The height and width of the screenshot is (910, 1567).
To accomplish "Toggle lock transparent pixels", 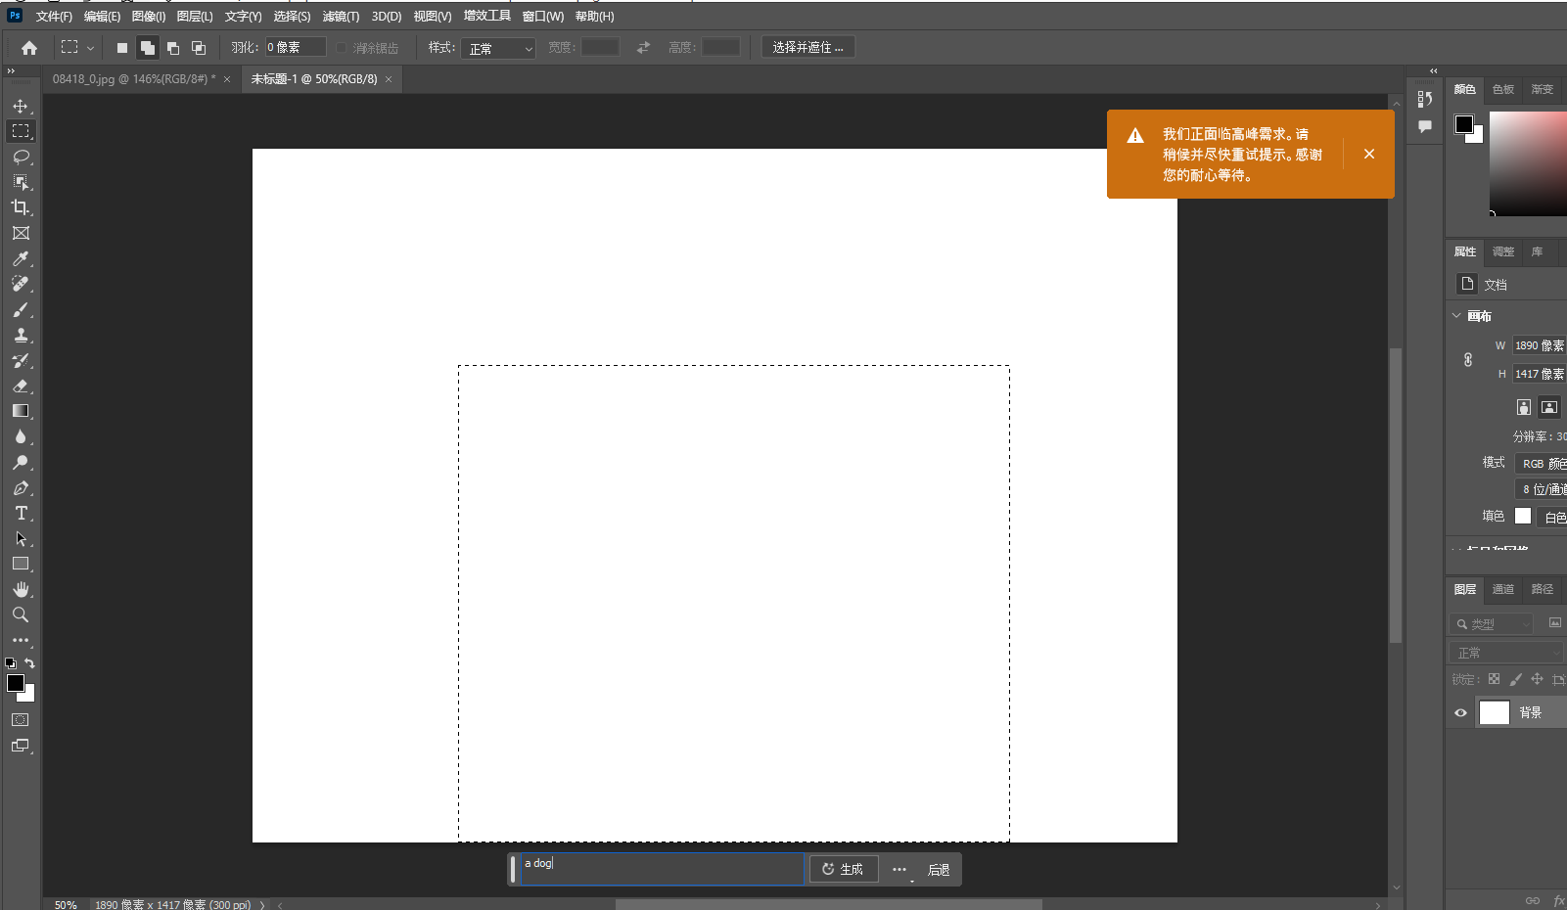I will (1494, 679).
